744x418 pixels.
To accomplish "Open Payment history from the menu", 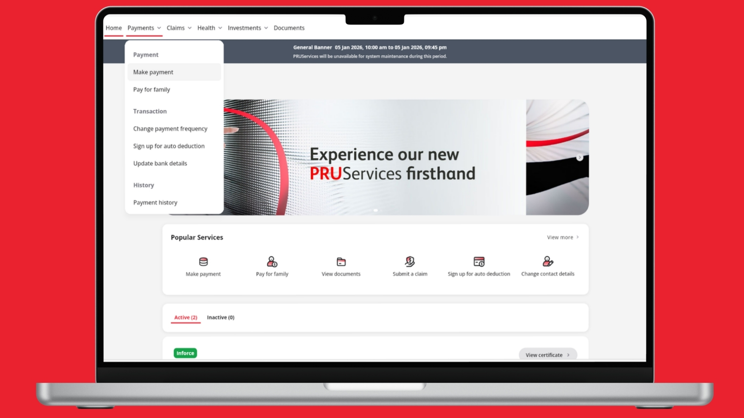I will click(155, 203).
